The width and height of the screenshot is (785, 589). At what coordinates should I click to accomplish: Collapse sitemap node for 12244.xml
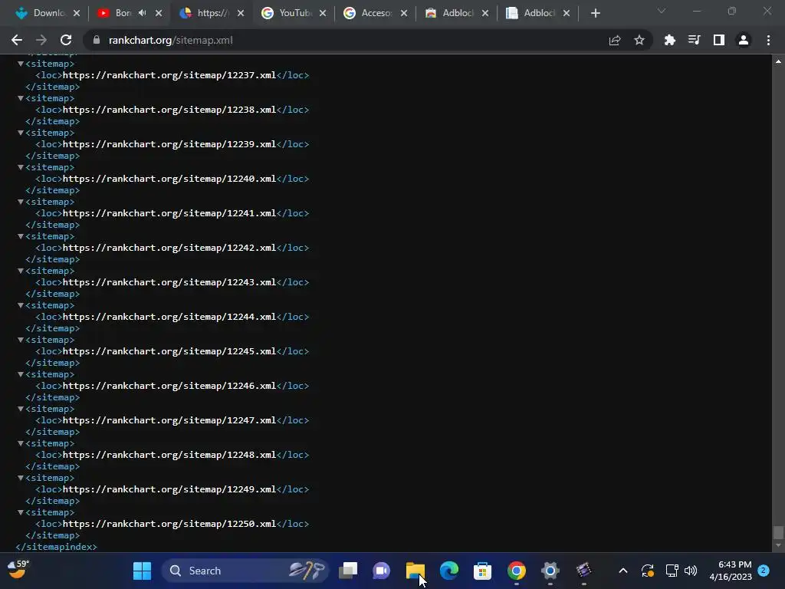21,305
